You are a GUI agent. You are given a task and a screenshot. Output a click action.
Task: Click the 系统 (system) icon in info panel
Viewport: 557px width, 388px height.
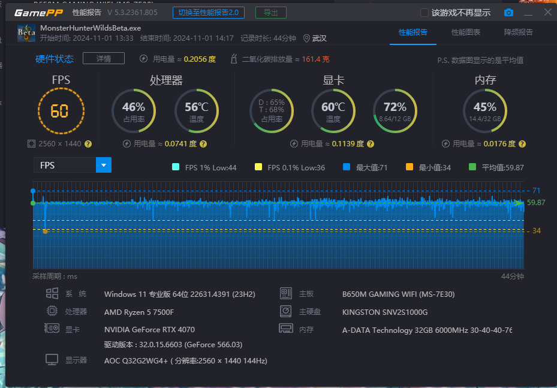pos(53,294)
